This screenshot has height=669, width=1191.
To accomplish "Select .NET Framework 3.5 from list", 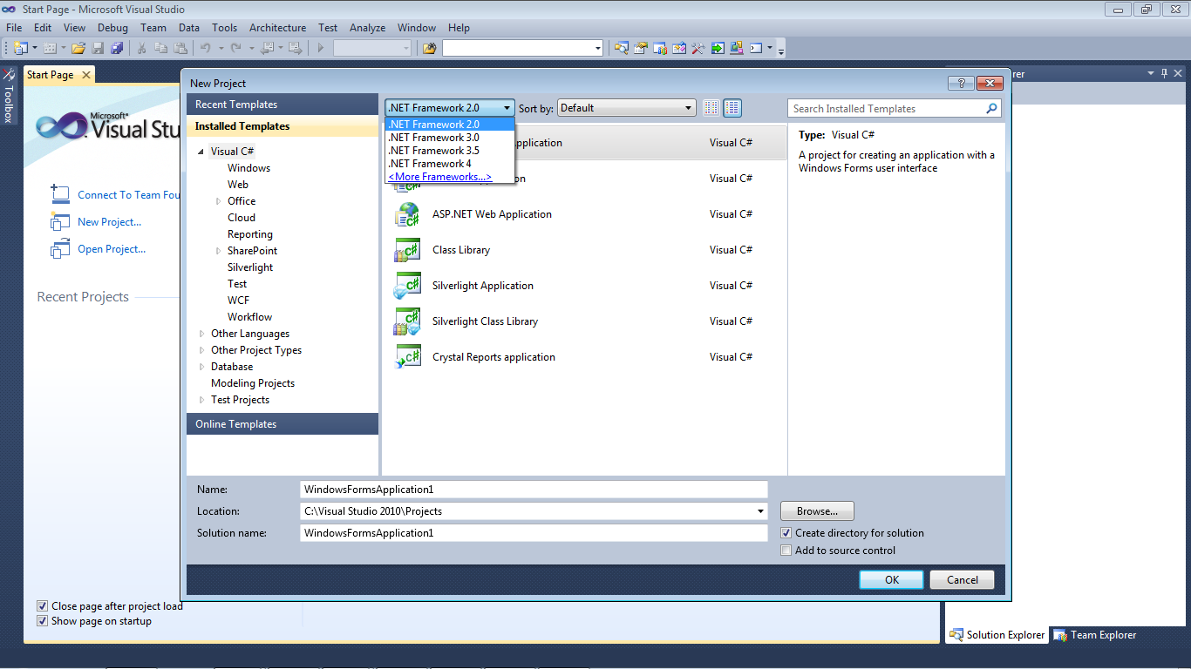I will coord(450,151).
